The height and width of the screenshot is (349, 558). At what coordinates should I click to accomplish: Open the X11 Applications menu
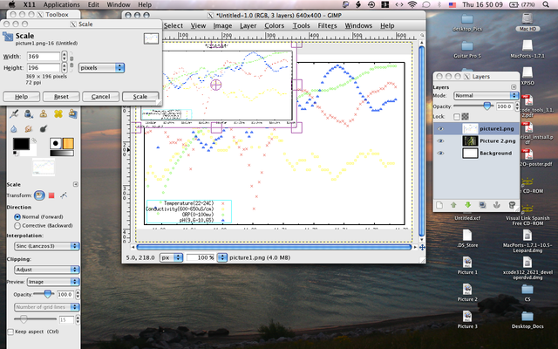pos(62,4)
